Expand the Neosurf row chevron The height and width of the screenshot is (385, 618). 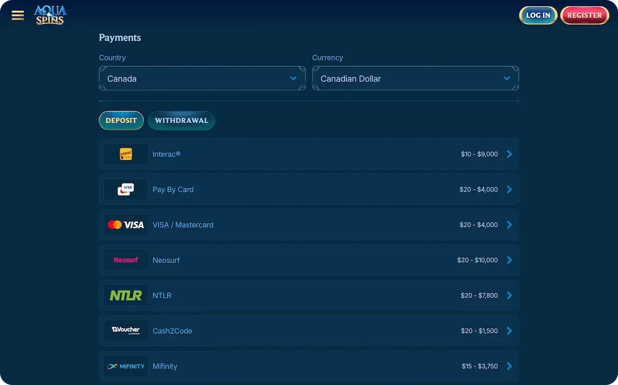click(509, 260)
